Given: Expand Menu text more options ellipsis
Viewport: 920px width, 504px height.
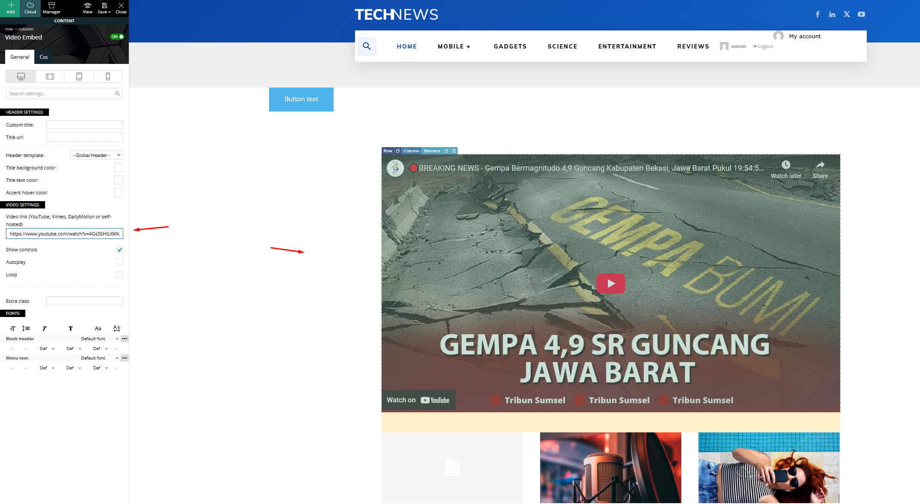Looking at the screenshot, I should 124,358.
